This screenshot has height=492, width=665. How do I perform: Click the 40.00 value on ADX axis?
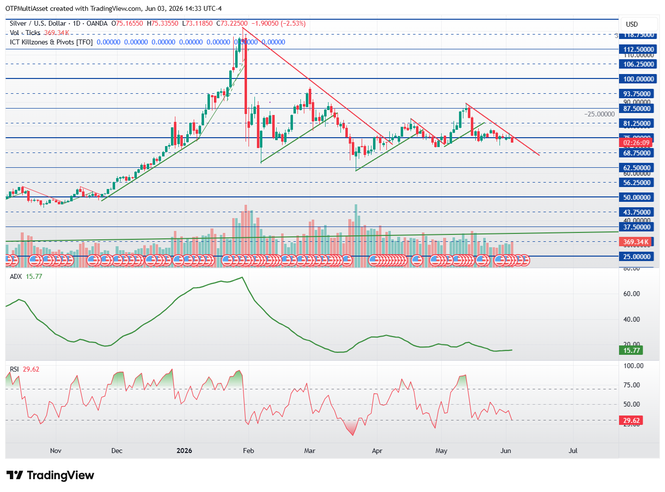click(631, 319)
